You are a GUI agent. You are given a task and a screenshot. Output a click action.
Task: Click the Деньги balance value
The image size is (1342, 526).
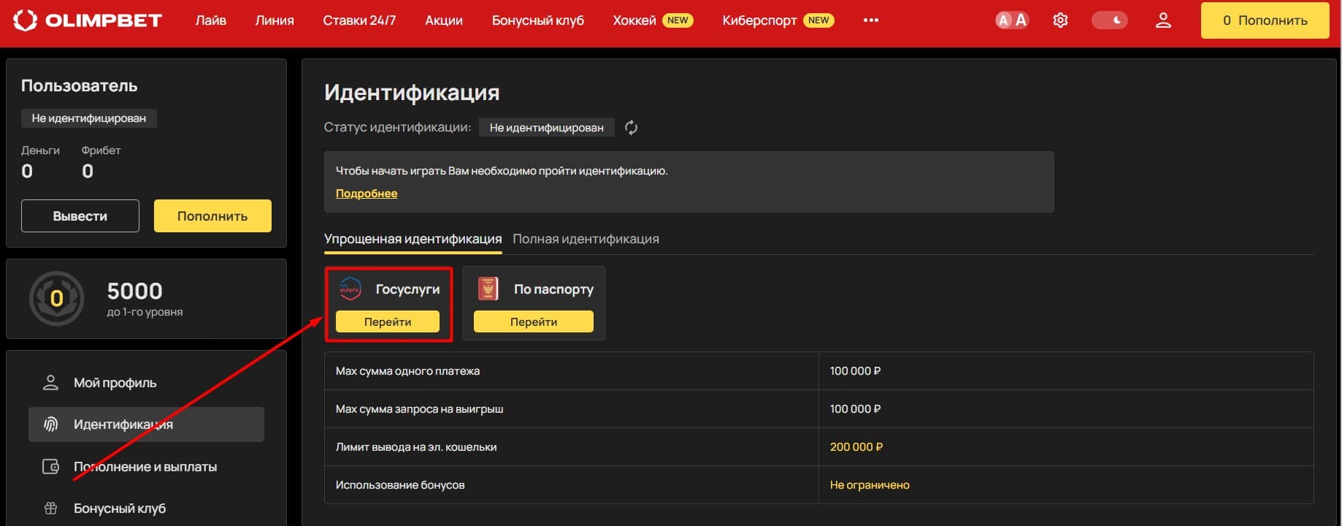pyautogui.click(x=27, y=171)
